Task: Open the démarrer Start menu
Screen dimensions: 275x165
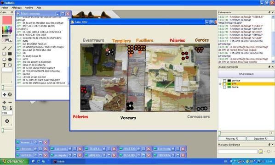Action: coord(14,161)
